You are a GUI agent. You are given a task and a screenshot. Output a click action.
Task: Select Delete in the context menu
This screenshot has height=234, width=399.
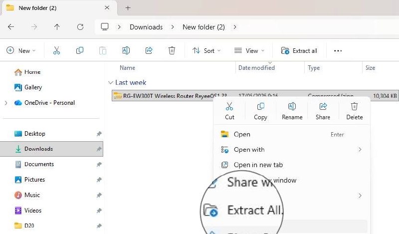(x=354, y=111)
